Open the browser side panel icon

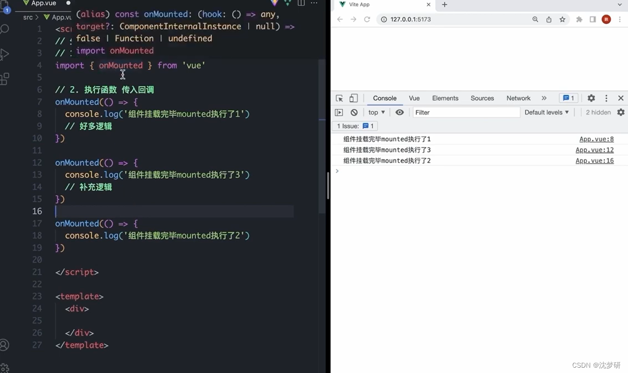(593, 19)
